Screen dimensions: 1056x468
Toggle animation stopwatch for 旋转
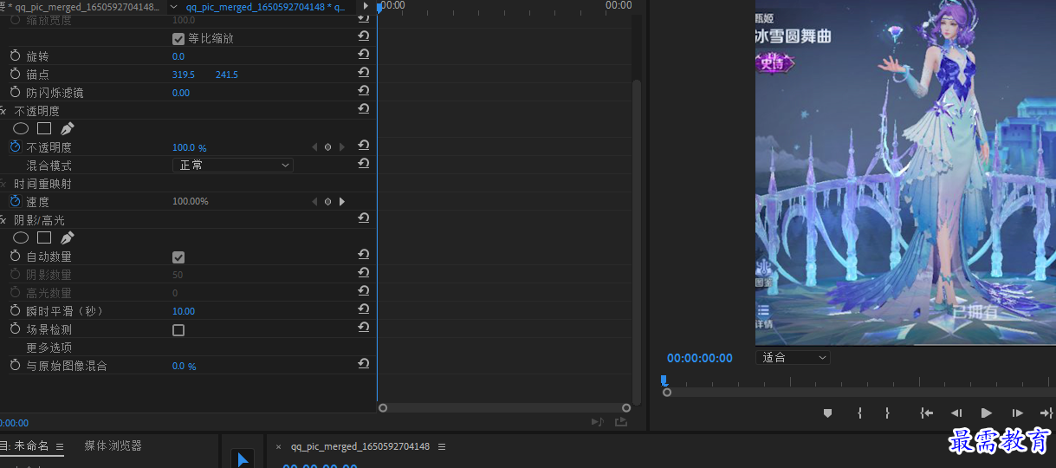pos(15,56)
